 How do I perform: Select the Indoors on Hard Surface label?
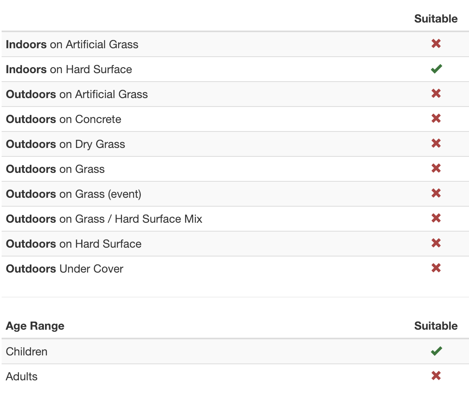pyautogui.click(x=69, y=70)
